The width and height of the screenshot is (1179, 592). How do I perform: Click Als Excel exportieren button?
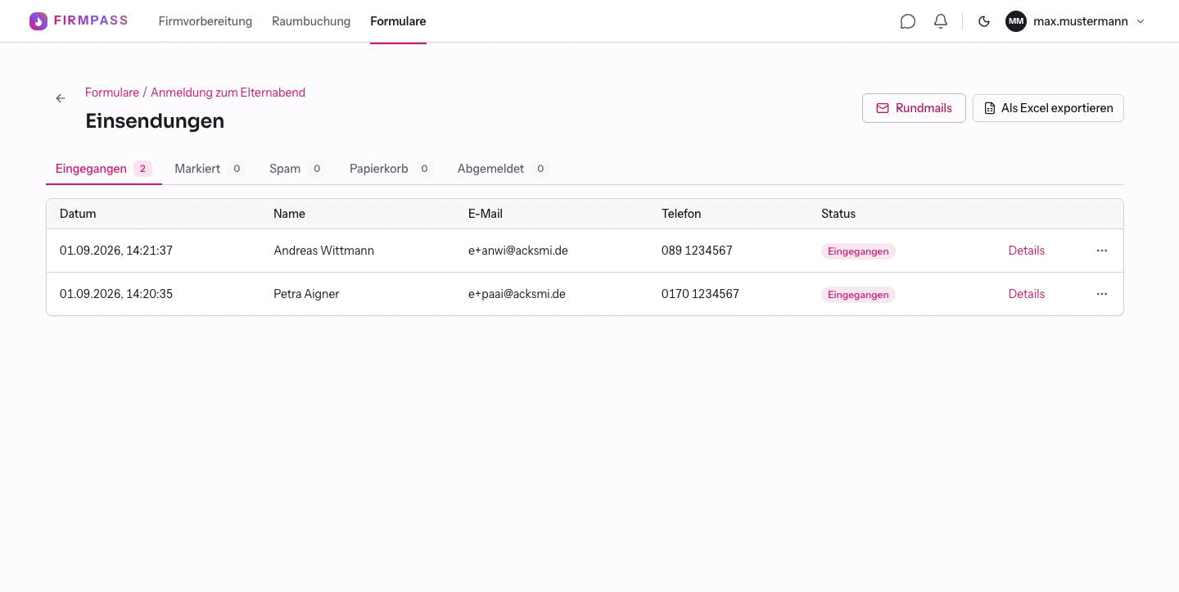[x=1048, y=108]
